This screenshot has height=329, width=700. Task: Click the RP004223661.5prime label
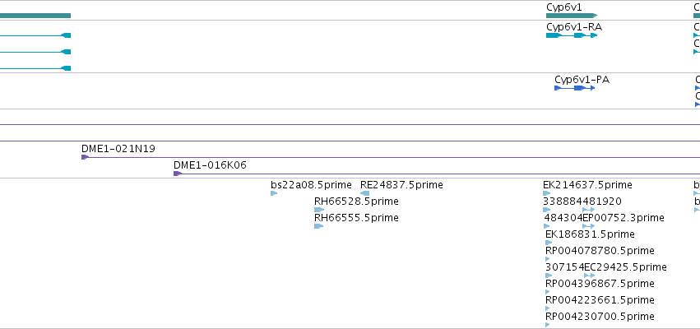click(x=600, y=300)
